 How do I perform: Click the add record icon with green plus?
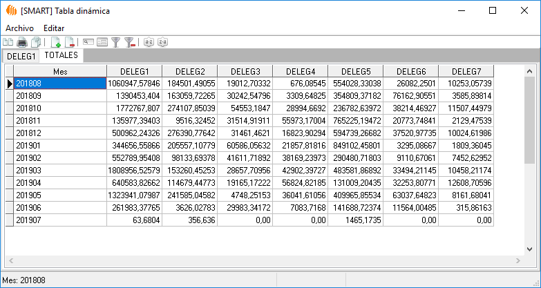pos(57,42)
